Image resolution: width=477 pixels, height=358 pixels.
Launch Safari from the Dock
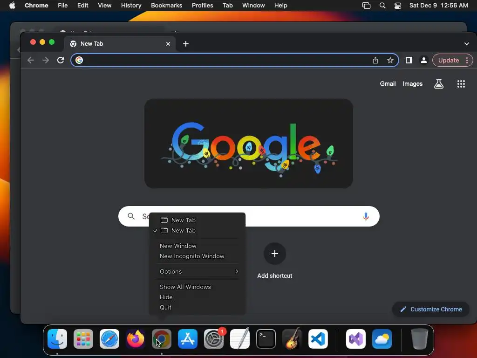109,339
